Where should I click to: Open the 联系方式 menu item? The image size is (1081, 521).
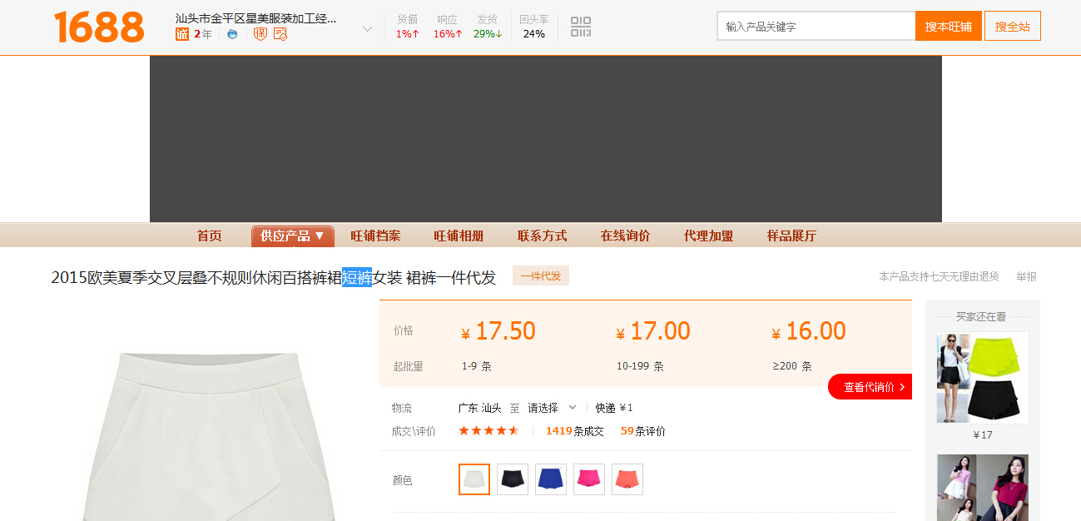point(542,236)
